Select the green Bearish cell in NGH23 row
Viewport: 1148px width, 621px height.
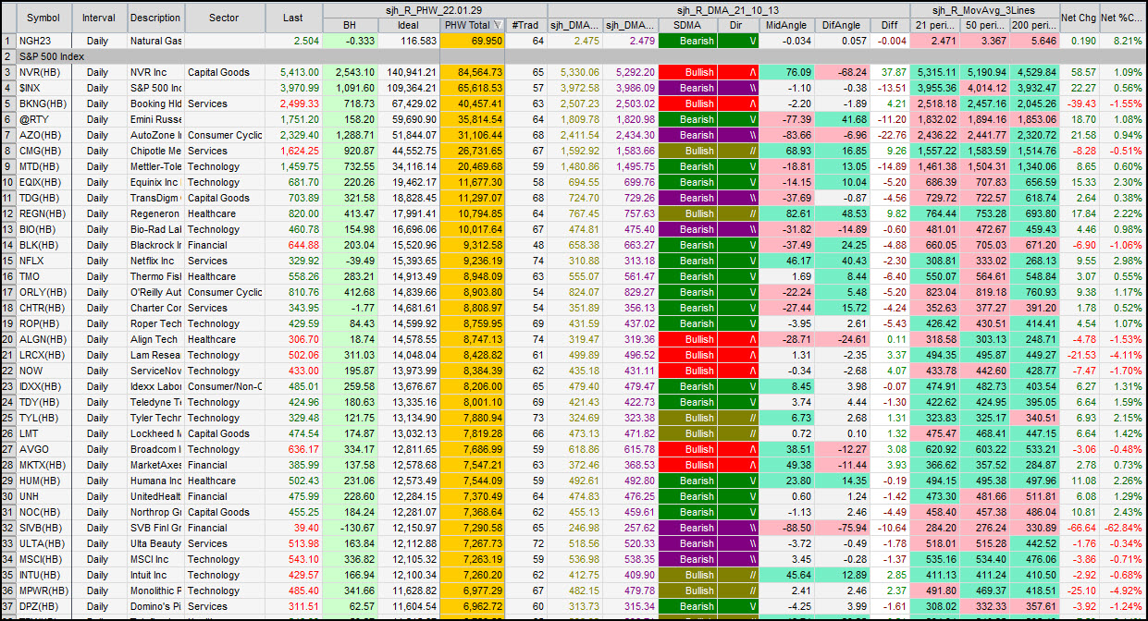(x=688, y=42)
